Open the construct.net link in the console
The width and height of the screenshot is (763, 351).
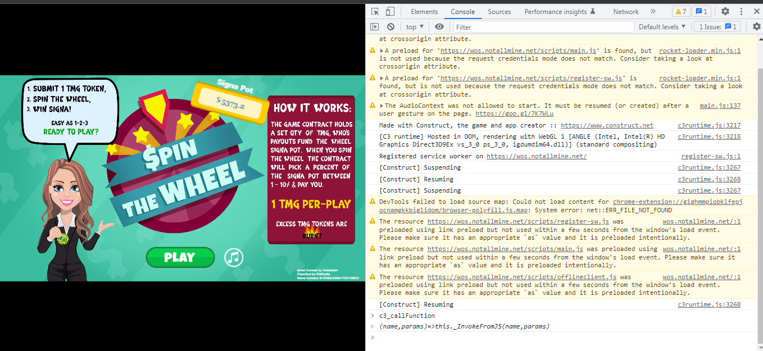coord(607,125)
